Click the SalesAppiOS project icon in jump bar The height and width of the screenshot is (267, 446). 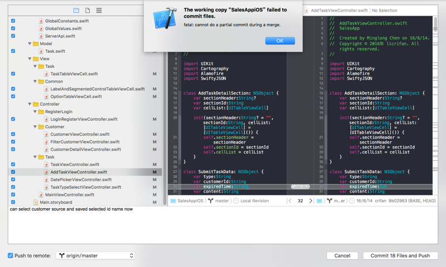click(x=173, y=201)
